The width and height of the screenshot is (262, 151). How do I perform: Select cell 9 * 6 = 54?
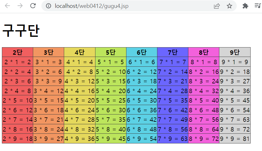point(235,110)
